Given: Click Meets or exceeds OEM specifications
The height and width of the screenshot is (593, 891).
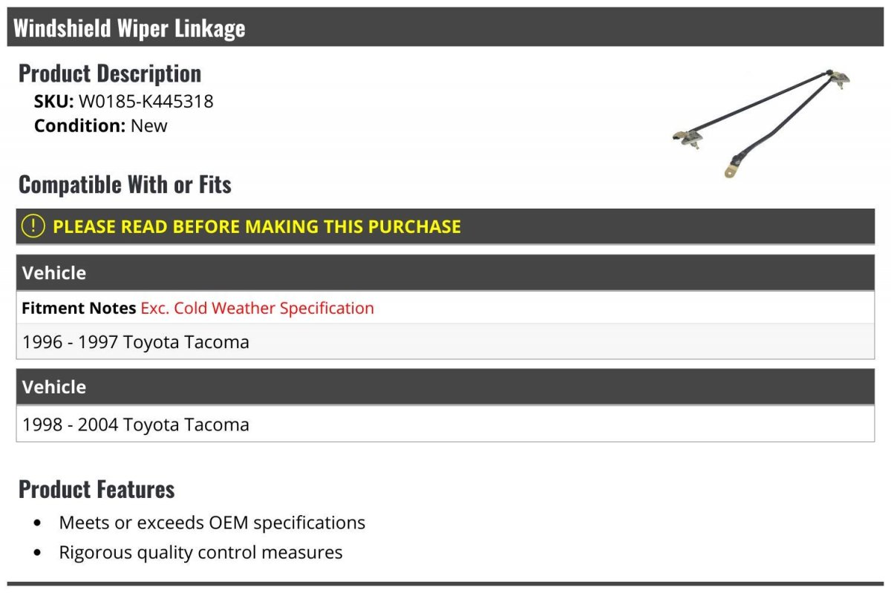Looking at the screenshot, I should point(212,522).
